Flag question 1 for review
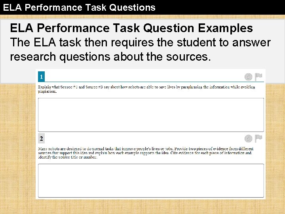Viewport: 285px width, 214px height. click(x=258, y=77)
